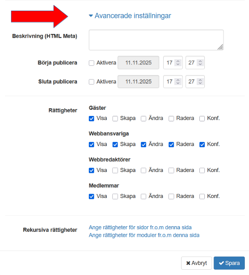This screenshot has height=275, width=249.
Task: Open Ange rättigheter för sidor link
Action: (x=140, y=227)
